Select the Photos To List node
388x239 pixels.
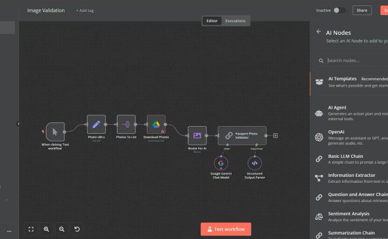coord(126,124)
